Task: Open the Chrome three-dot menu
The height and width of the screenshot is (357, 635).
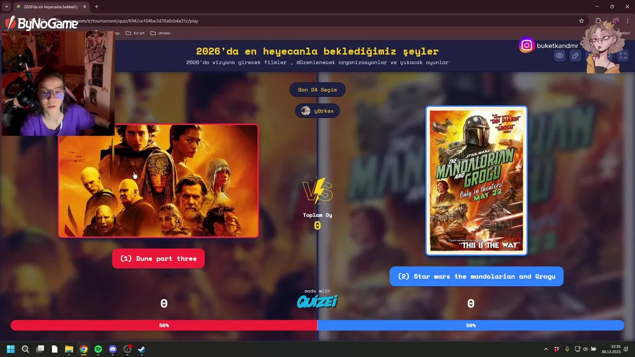Action: click(x=628, y=21)
